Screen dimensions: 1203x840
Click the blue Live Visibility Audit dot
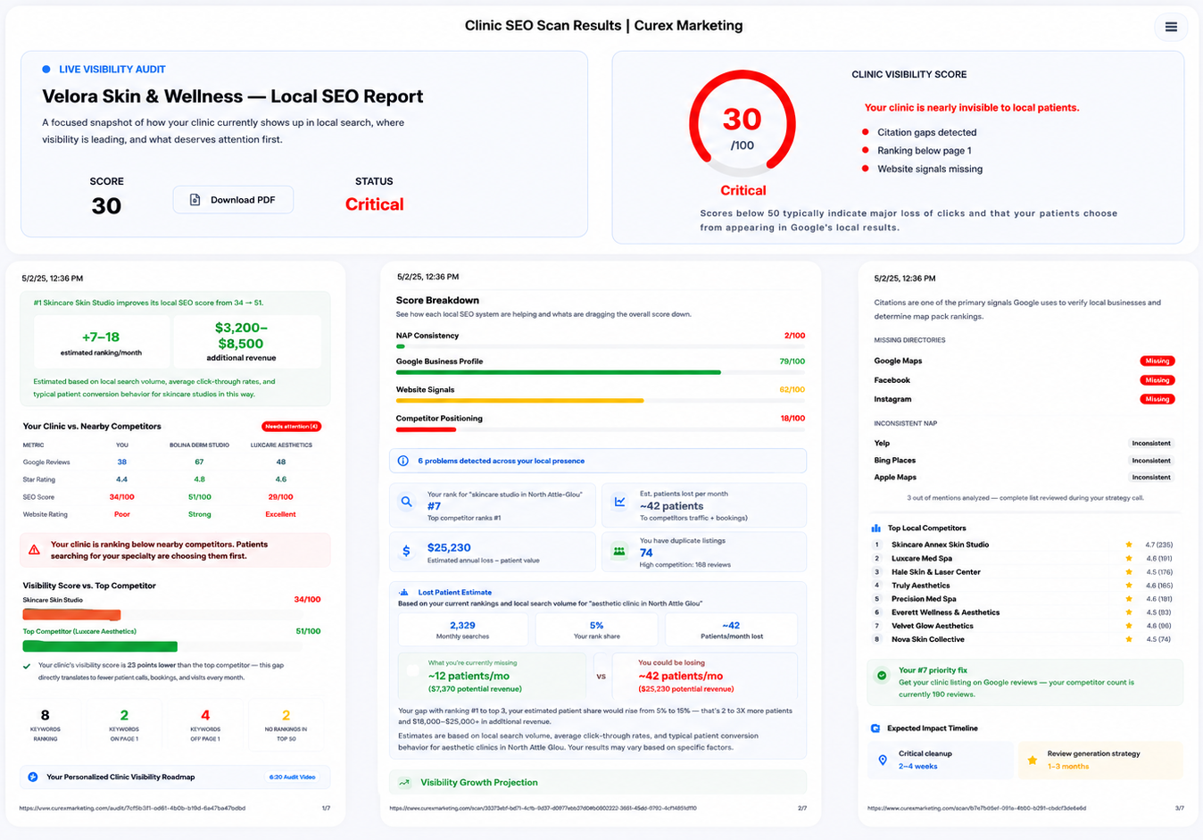click(x=46, y=69)
